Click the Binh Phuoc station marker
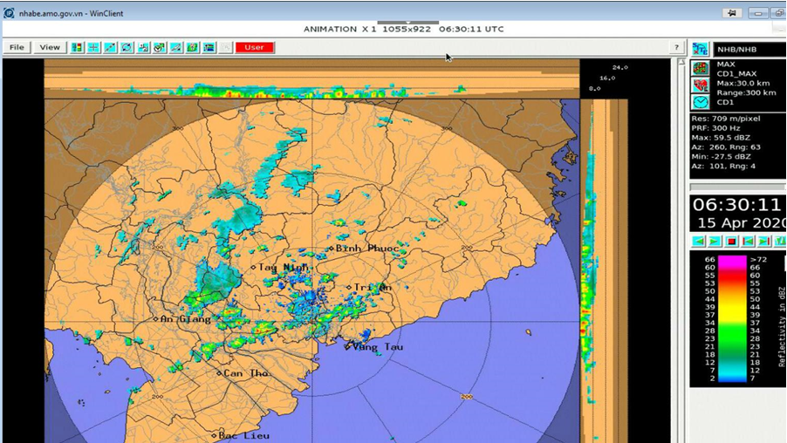 point(332,249)
